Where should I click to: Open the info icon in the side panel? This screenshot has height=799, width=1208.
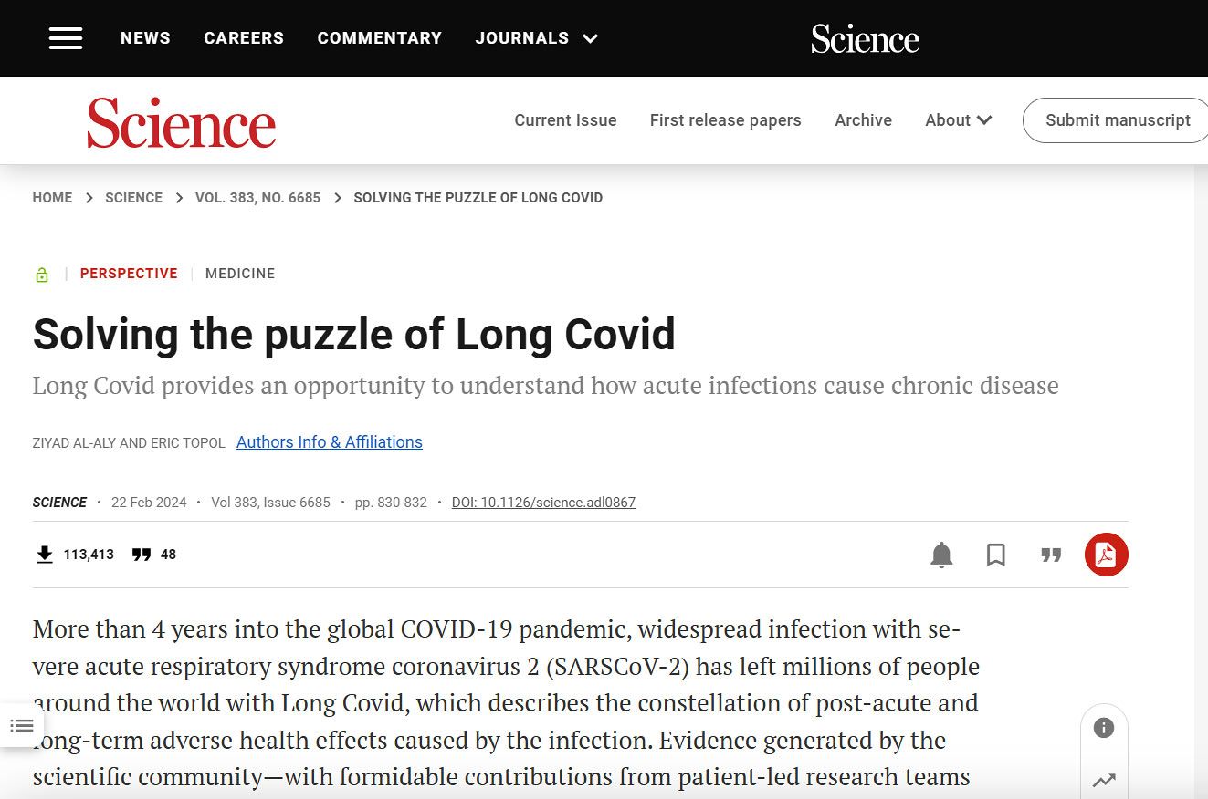coord(1104,728)
